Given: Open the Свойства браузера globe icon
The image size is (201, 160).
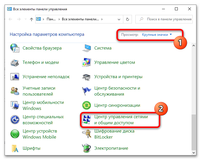Looking at the screenshot, I should point(15,48).
